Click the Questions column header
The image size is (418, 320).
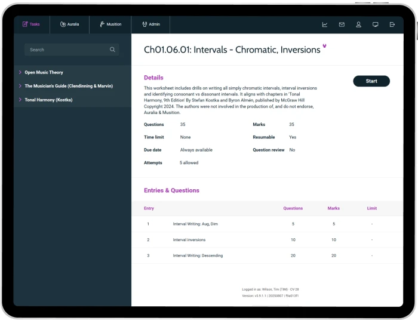[293, 208]
